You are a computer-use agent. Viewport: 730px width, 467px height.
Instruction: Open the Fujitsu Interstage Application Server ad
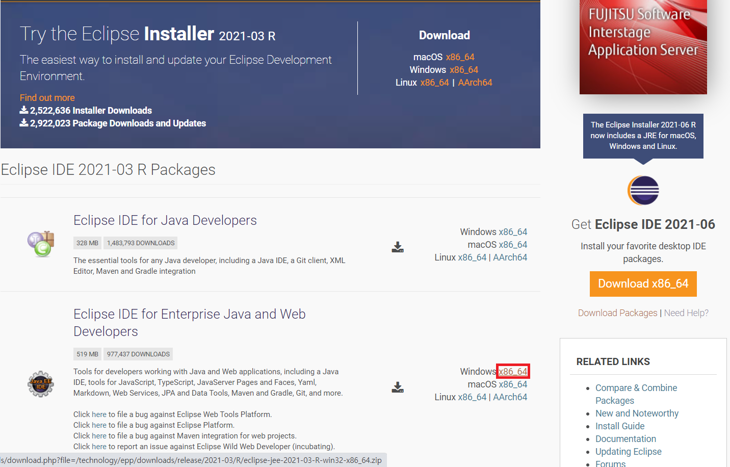coord(643,47)
